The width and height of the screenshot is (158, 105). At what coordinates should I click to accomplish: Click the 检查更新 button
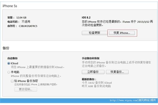(95, 33)
